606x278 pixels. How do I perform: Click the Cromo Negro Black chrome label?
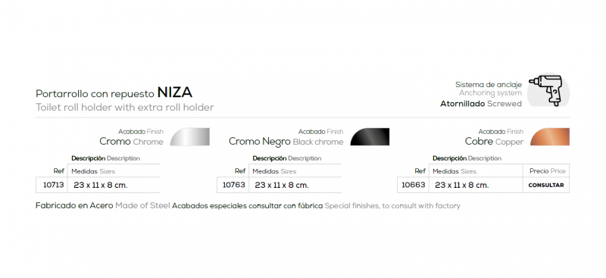286,142
